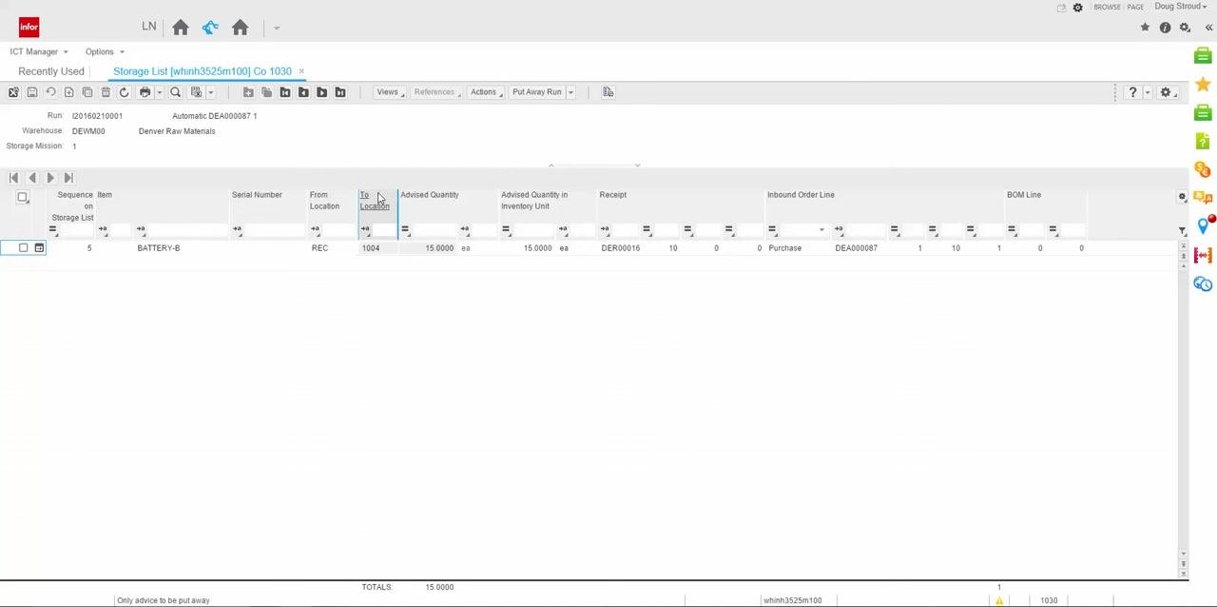Click the New record toolbar icon
This screenshot has height=607, width=1217.
coord(68,92)
